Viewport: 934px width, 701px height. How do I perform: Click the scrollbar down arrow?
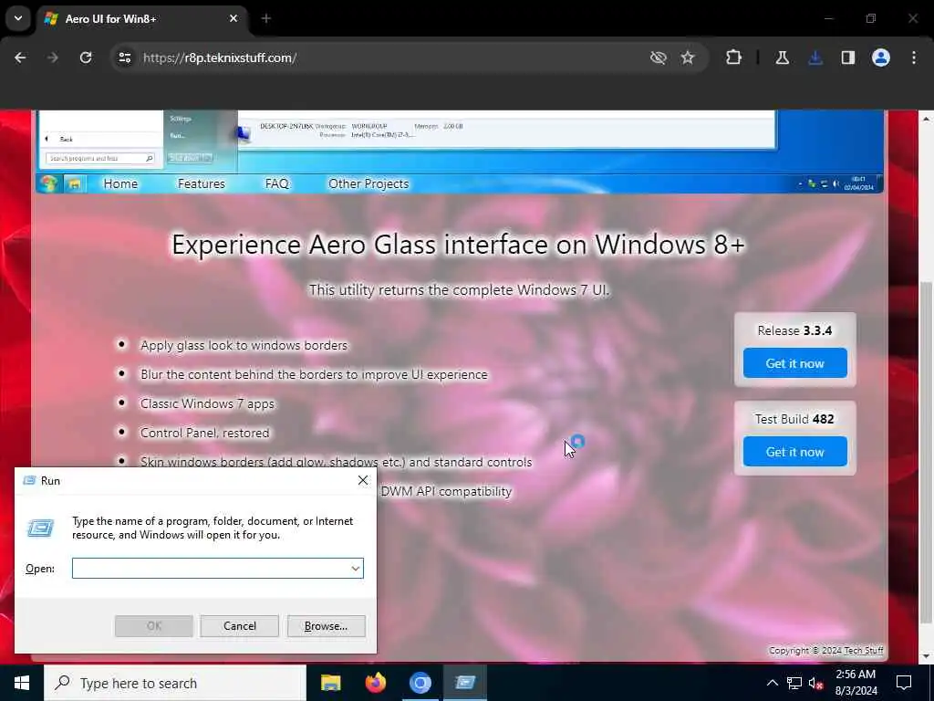(926, 656)
